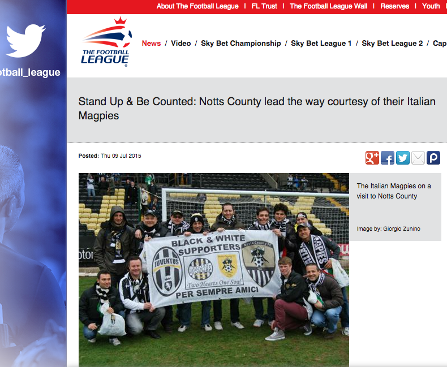Open the News section
Screen dimensions: 447x367
click(x=152, y=44)
